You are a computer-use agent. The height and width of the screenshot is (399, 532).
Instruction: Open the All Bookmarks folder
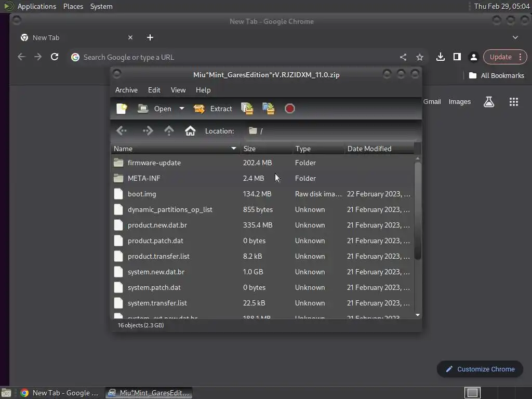(496, 76)
